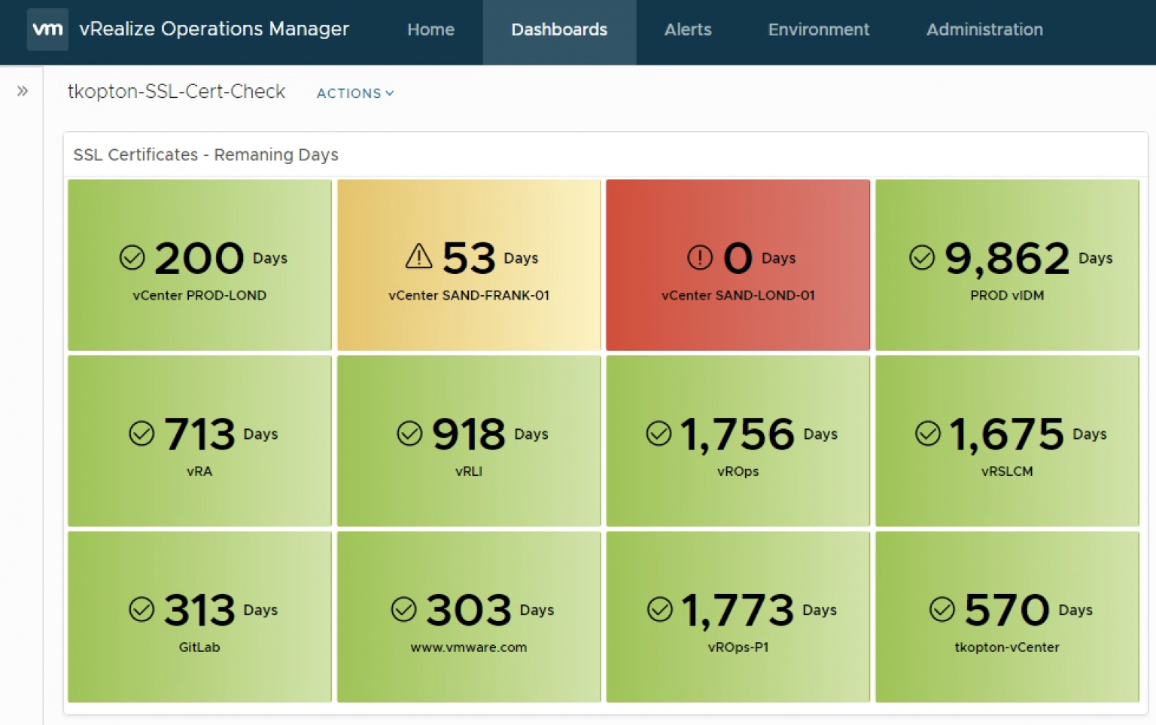Select the 53 days value
The width and height of the screenshot is (1156, 725).
pyautogui.click(x=469, y=258)
